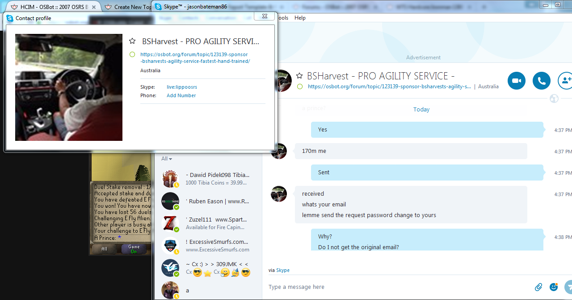
Task: Click the 'Do I not get the original email?' message
Action: [x=358, y=247]
